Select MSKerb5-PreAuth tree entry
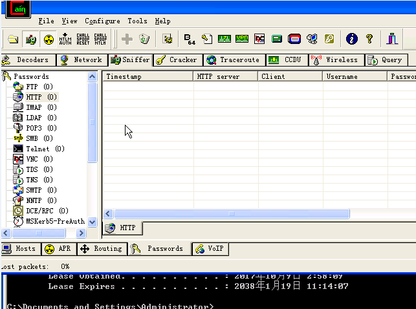This screenshot has width=416, height=309. [x=55, y=221]
